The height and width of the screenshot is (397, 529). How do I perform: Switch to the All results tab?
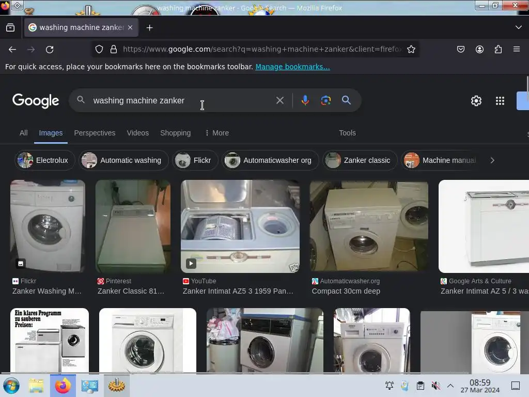click(x=23, y=133)
